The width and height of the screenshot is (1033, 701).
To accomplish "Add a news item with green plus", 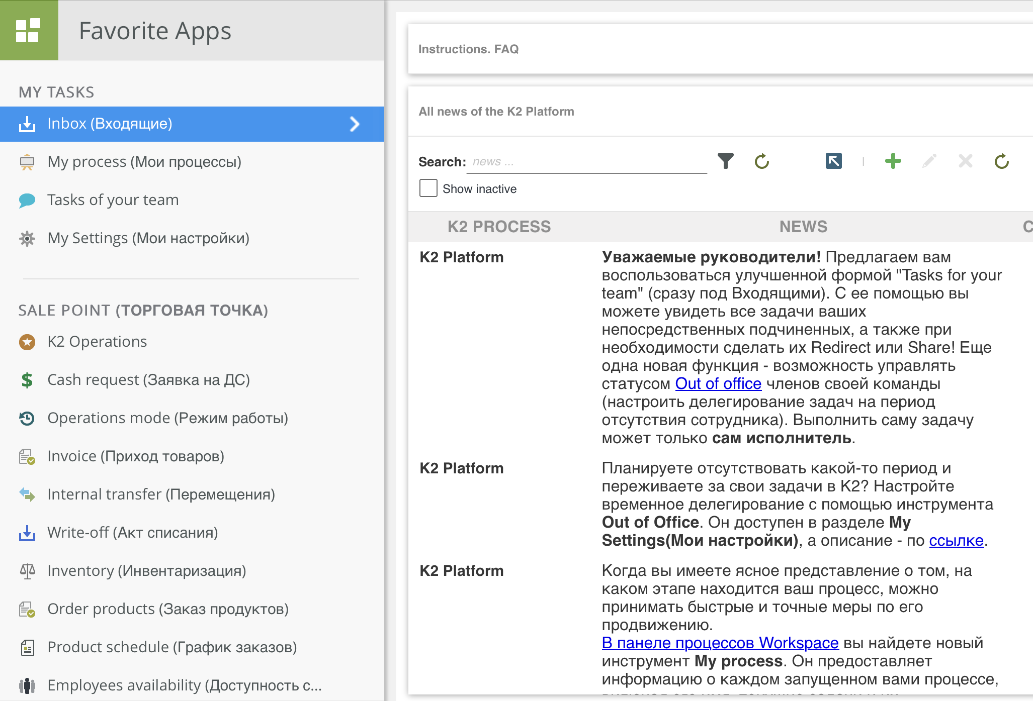I will point(893,161).
